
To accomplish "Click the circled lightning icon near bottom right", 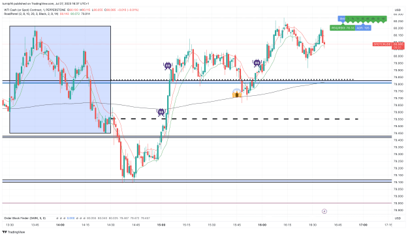I will coord(324,211).
